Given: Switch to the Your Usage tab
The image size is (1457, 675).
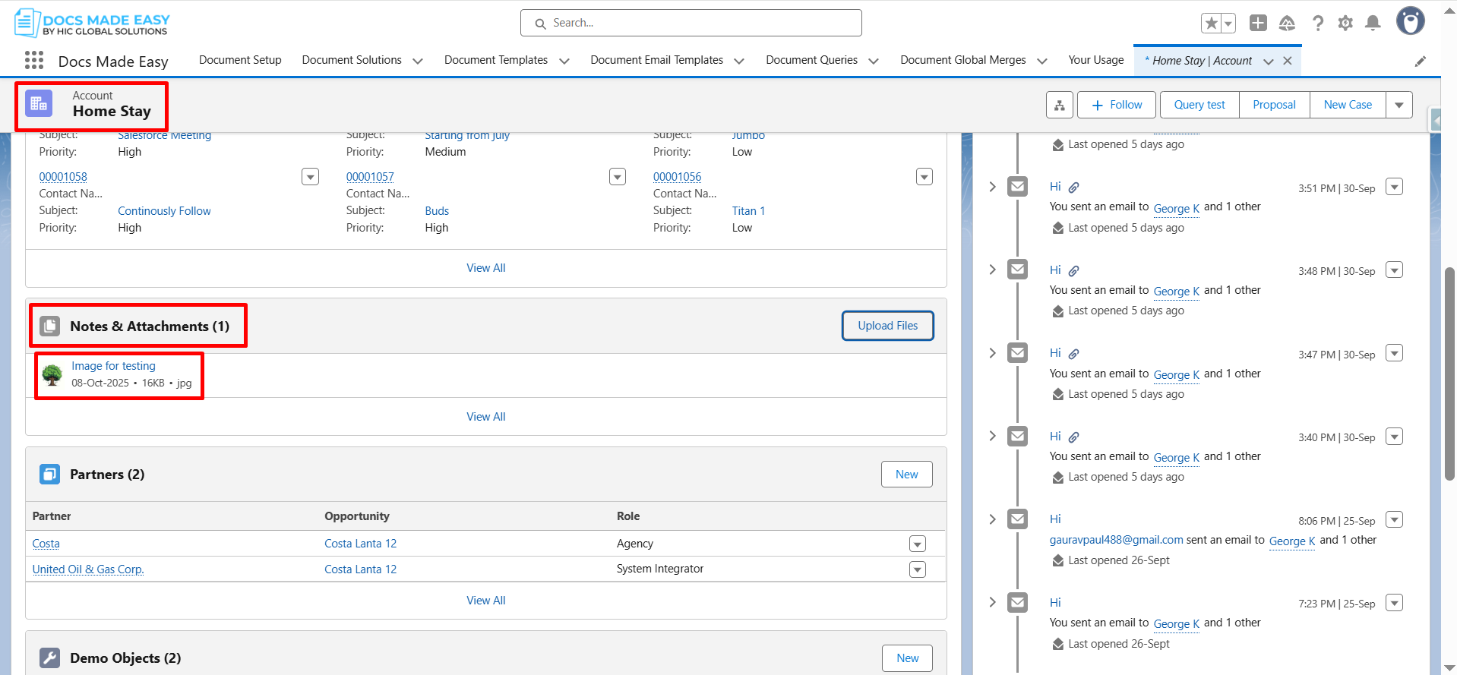Looking at the screenshot, I should click(x=1095, y=60).
